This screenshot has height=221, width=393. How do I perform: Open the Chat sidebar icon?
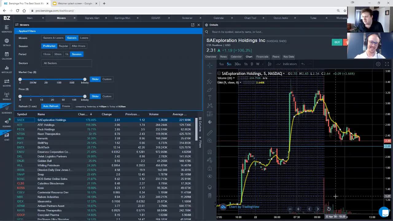(x=7, y=137)
